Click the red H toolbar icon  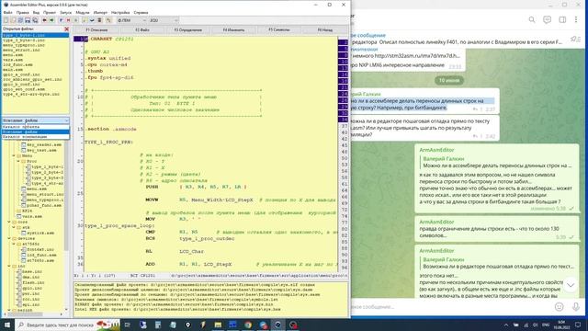pos(68,20)
